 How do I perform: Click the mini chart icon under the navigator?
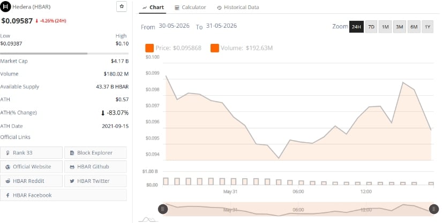click(x=148, y=219)
